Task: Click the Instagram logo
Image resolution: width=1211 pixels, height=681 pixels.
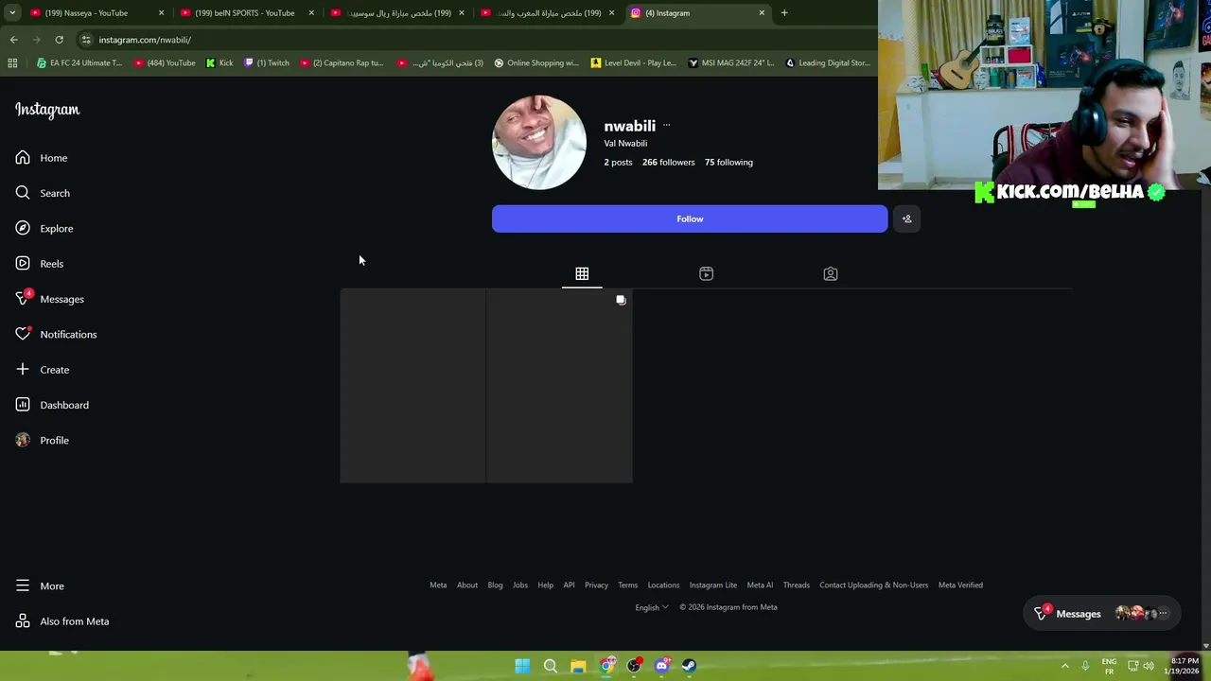Action: coord(47,110)
